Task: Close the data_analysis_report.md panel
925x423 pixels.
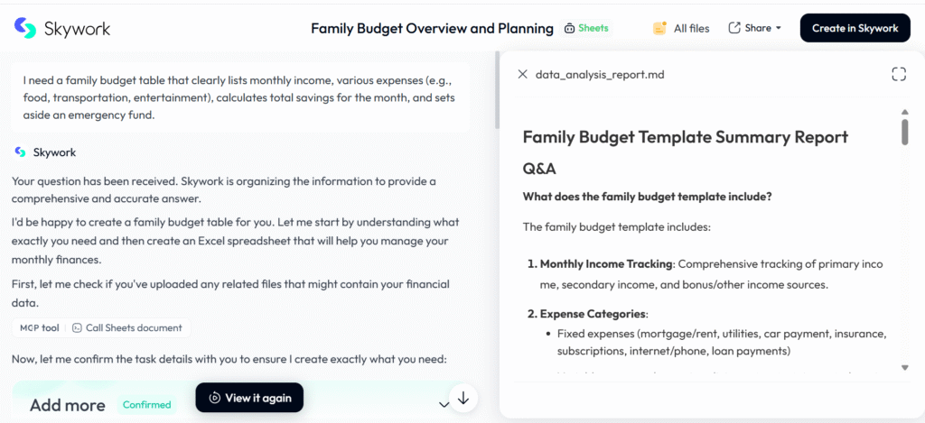Action: point(522,74)
